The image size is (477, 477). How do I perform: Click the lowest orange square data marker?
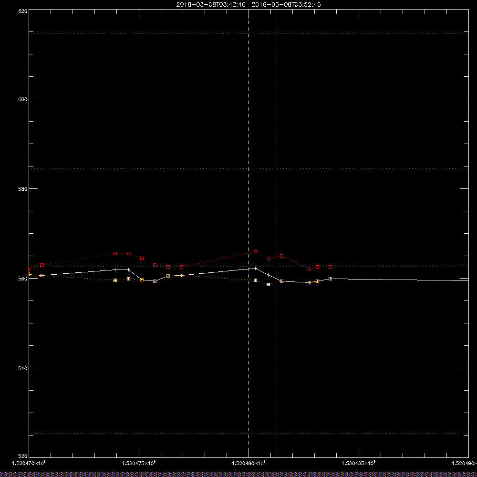click(x=268, y=284)
